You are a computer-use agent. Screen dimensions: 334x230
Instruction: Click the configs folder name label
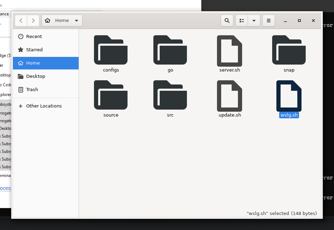coord(111,70)
